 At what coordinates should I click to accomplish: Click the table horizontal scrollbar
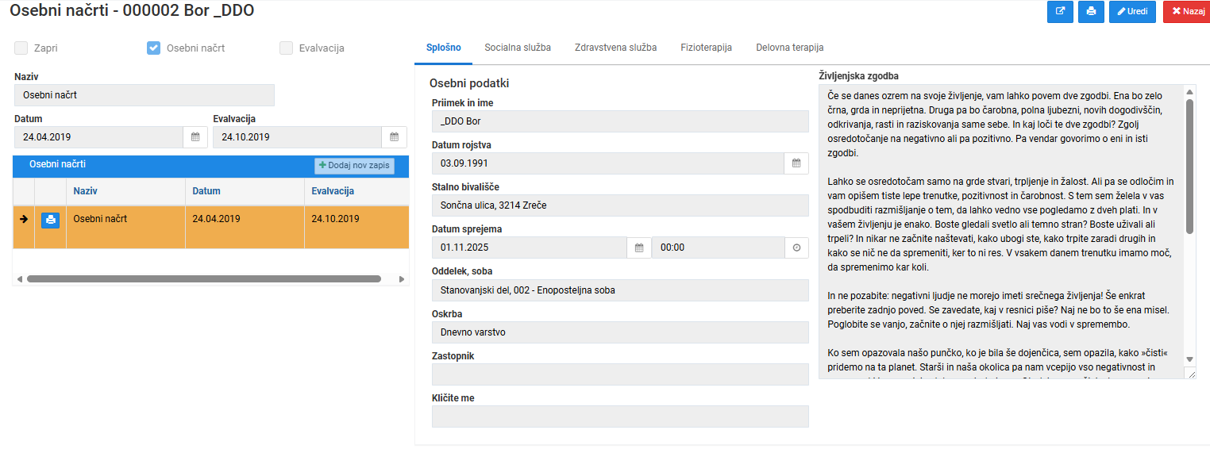click(x=204, y=279)
